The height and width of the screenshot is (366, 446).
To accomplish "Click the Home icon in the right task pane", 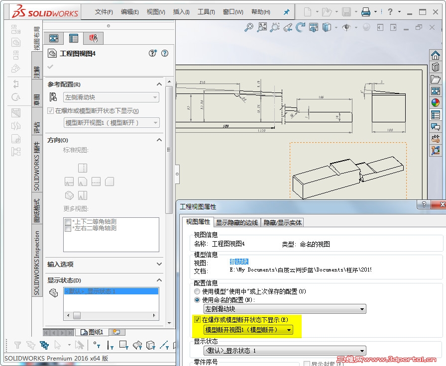I will click(435, 55).
